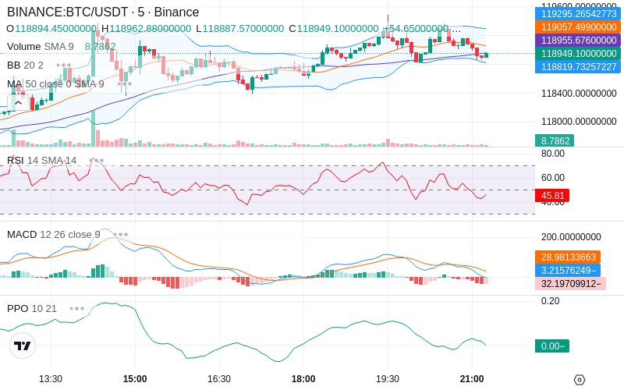The width and height of the screenshot is (624, 390).
Task: Click the RSI 60.00 axis tick
Action: click(x=553, y=178)
